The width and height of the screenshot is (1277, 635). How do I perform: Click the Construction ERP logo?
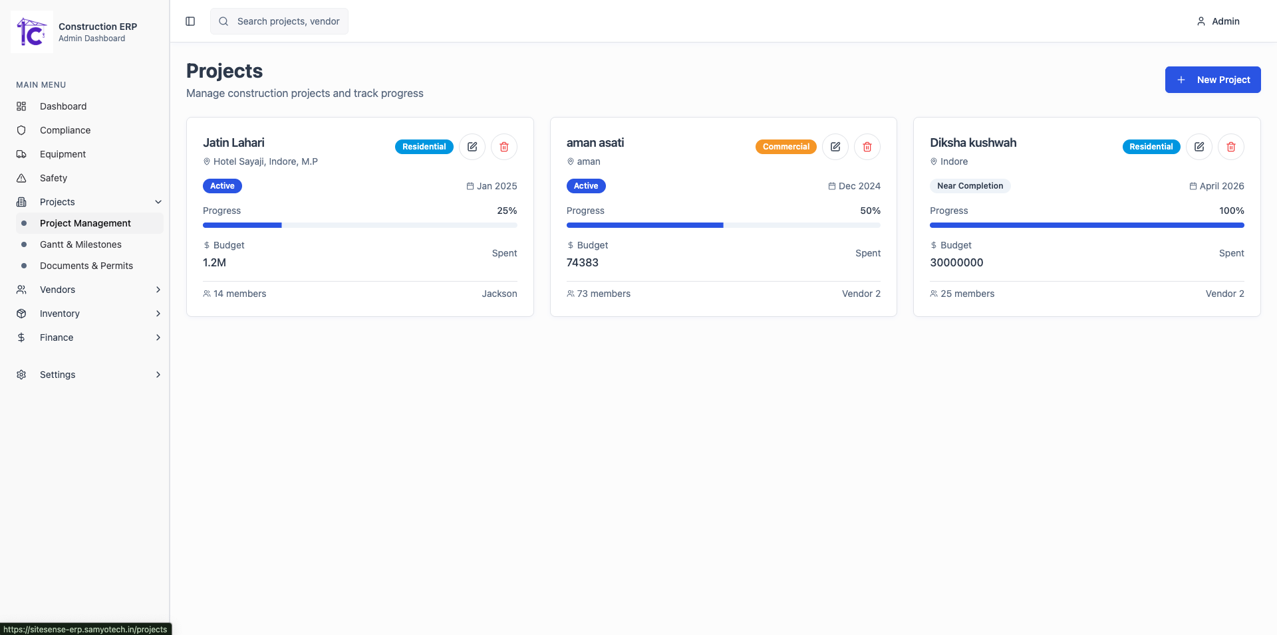(x=32, y=32)
